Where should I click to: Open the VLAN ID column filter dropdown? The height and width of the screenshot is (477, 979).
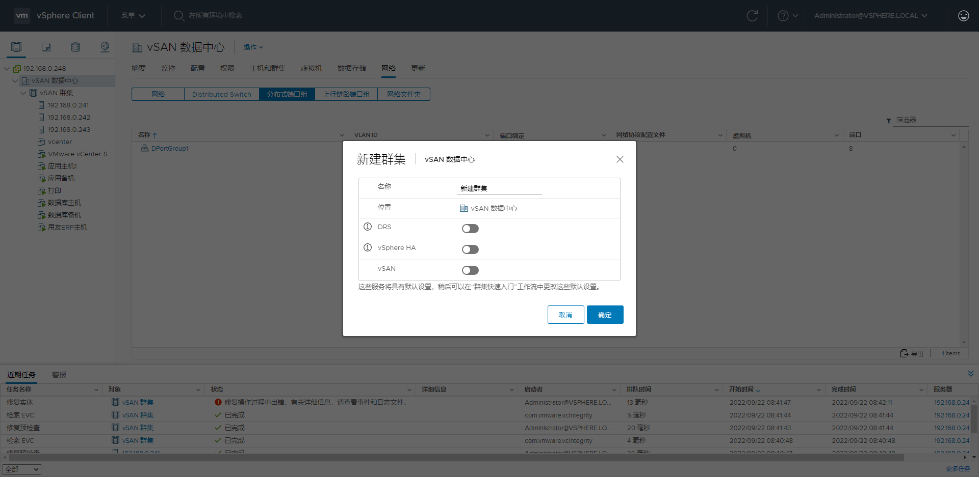(486, 135)
